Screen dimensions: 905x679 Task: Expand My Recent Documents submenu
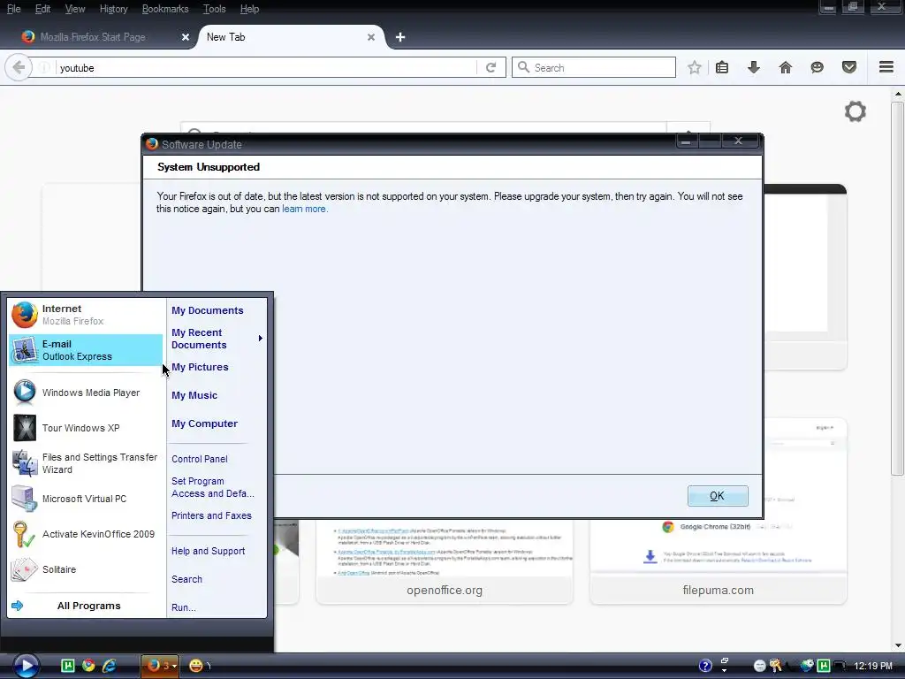tap(217, 339)
